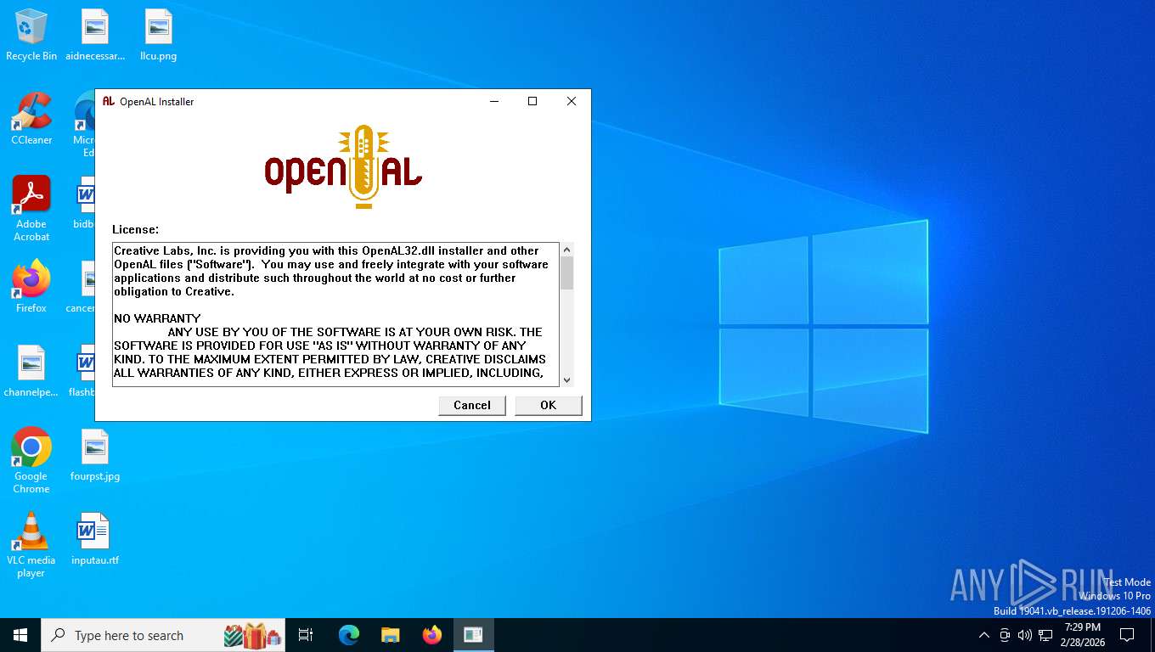Click the license text scrollbar thumb
1155x652 pixels.
click(x=567, y=273)
